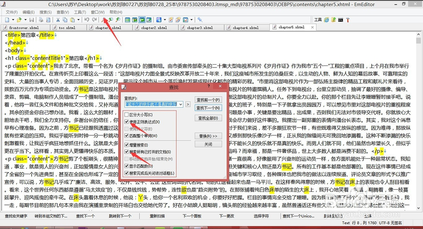
Task: Print the document via printer icon
Action: coord(41,20)
